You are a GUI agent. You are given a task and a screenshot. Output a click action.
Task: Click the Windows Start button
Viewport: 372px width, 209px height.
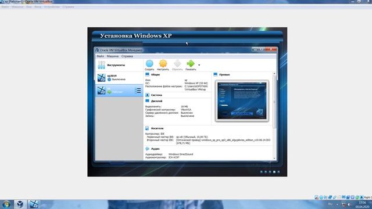pyautogui.click(x=6, y=204)
